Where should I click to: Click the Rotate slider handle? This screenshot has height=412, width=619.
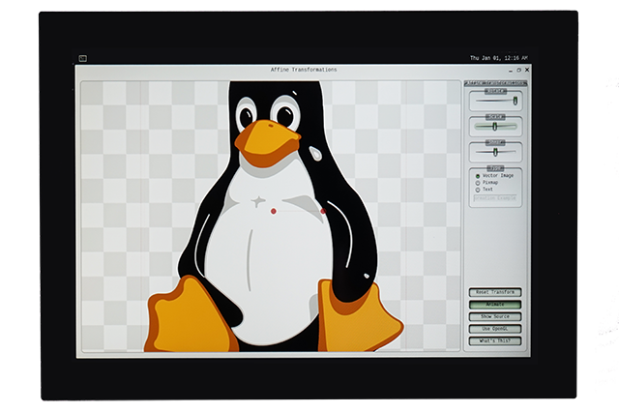[515, 101]
